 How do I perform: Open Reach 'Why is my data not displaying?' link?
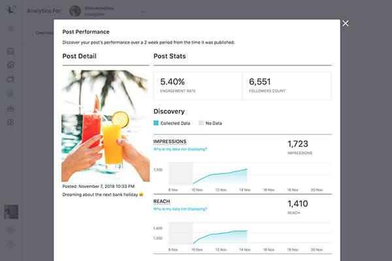coord(180,209)
